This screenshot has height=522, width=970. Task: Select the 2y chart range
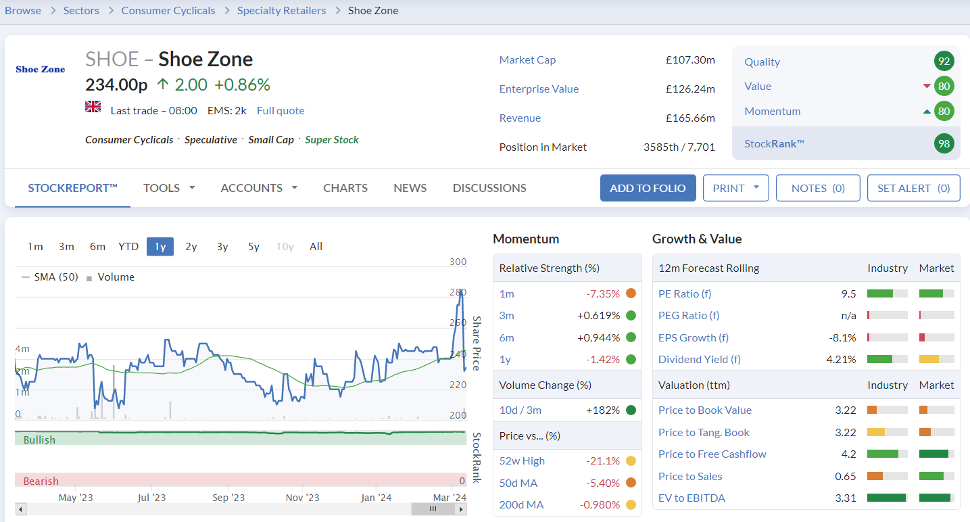(191, 247)
